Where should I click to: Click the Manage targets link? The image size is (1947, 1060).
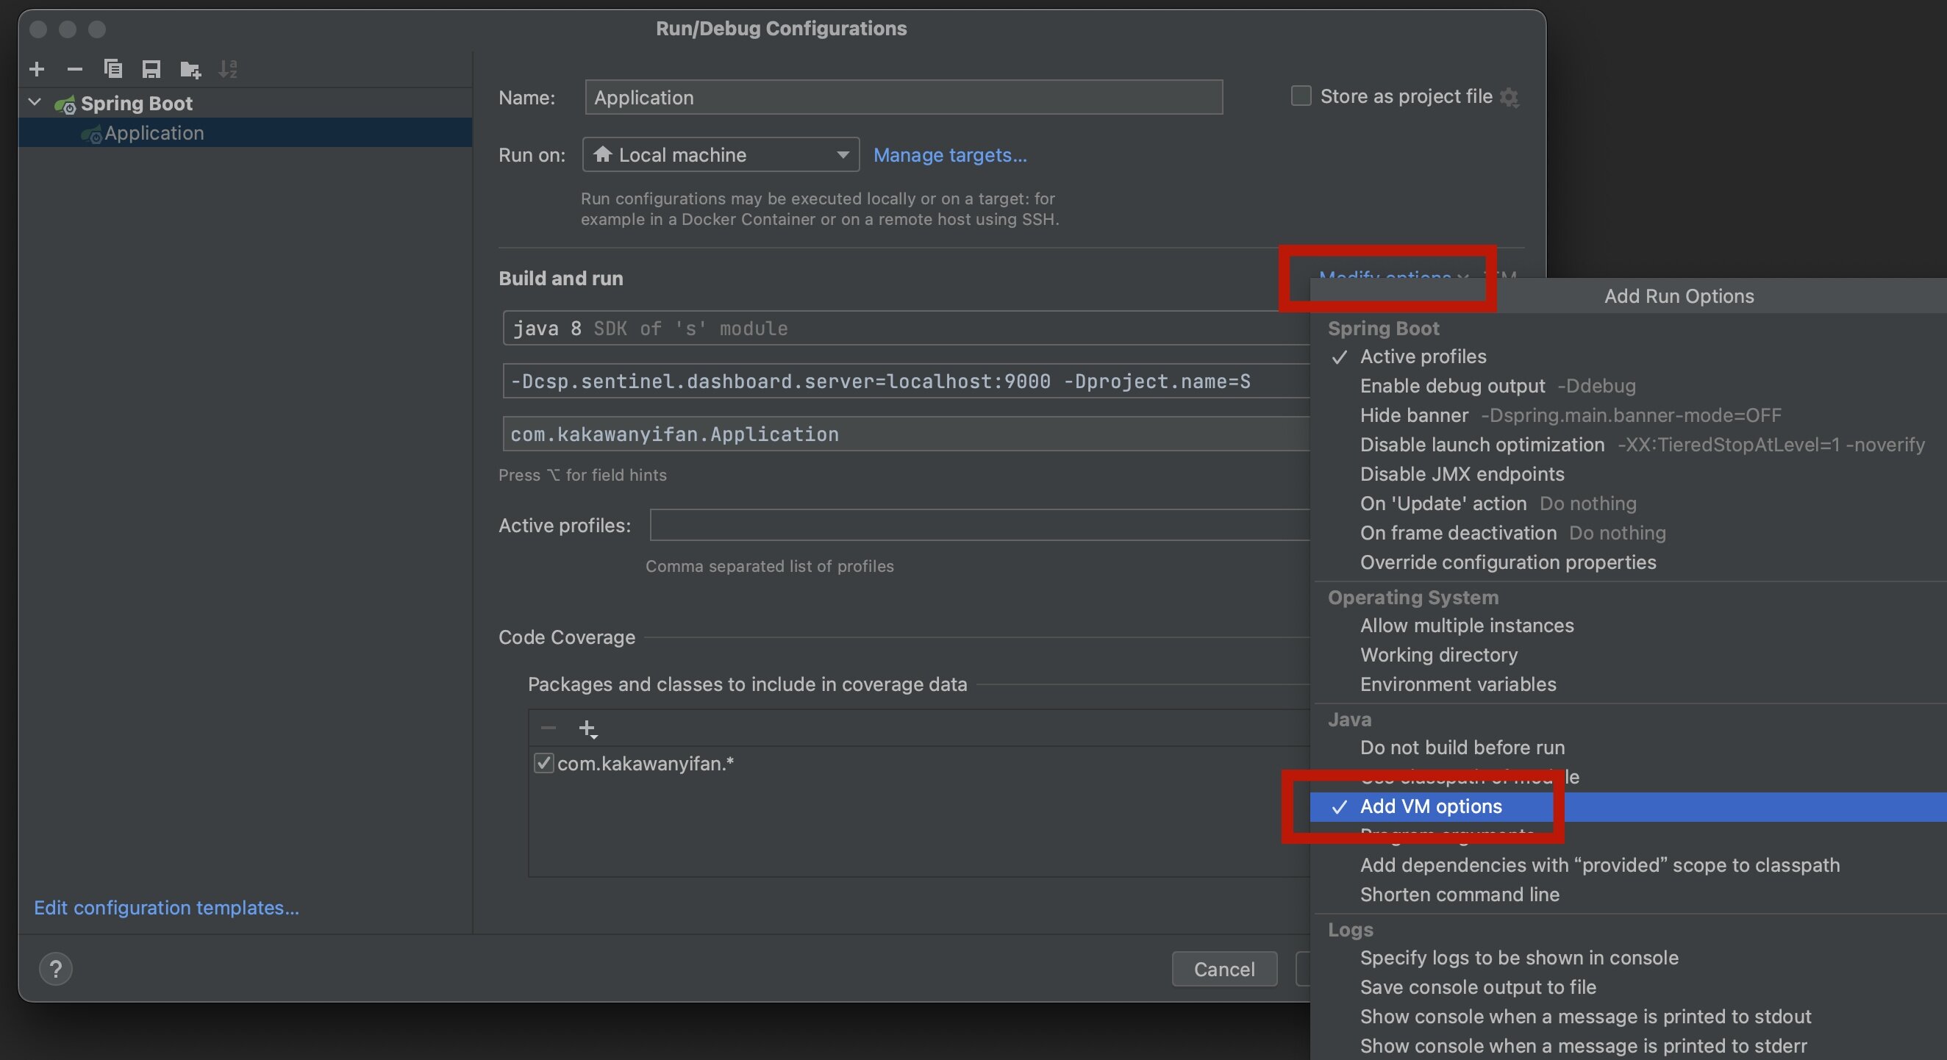949,155
